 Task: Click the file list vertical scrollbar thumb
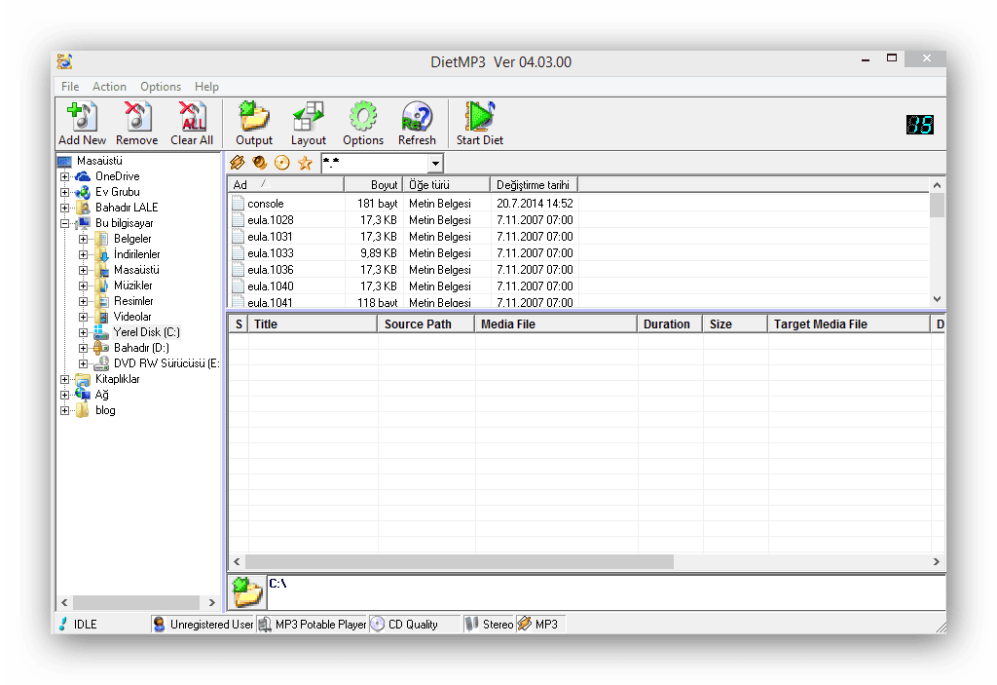click(937, 205)
